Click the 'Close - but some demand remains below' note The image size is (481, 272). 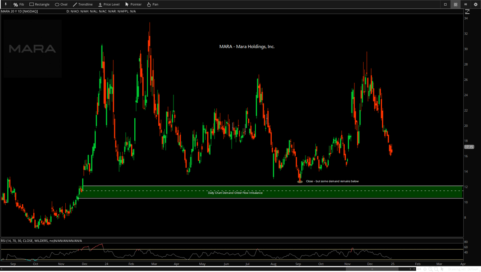[x=332, y=181]
